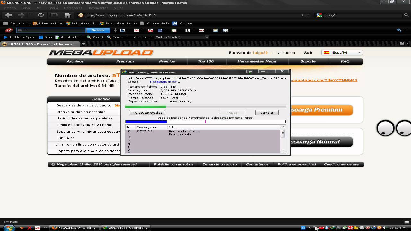Click the Mi cuenta link
Viewport: 411px width, 231px height.
(286, 53)
